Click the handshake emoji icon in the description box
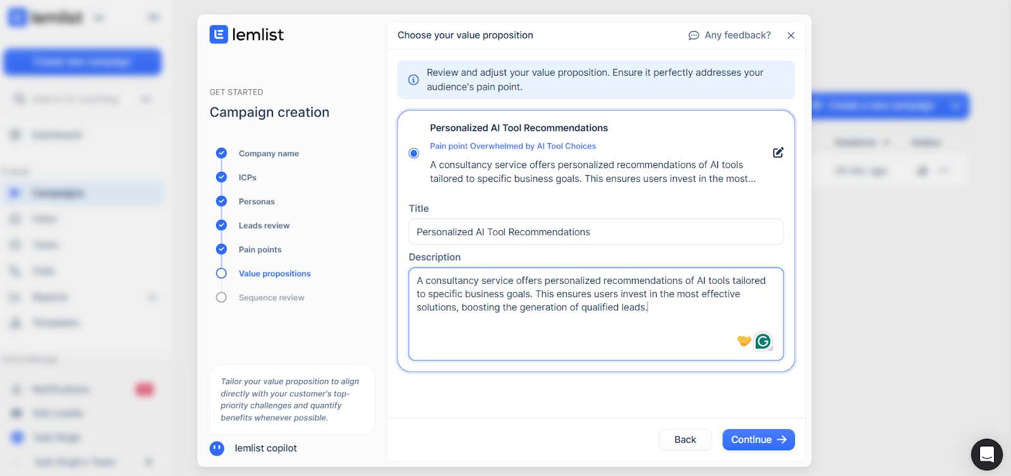The height and width of the screenshot is (476, 1011). (x=744, y=341)
